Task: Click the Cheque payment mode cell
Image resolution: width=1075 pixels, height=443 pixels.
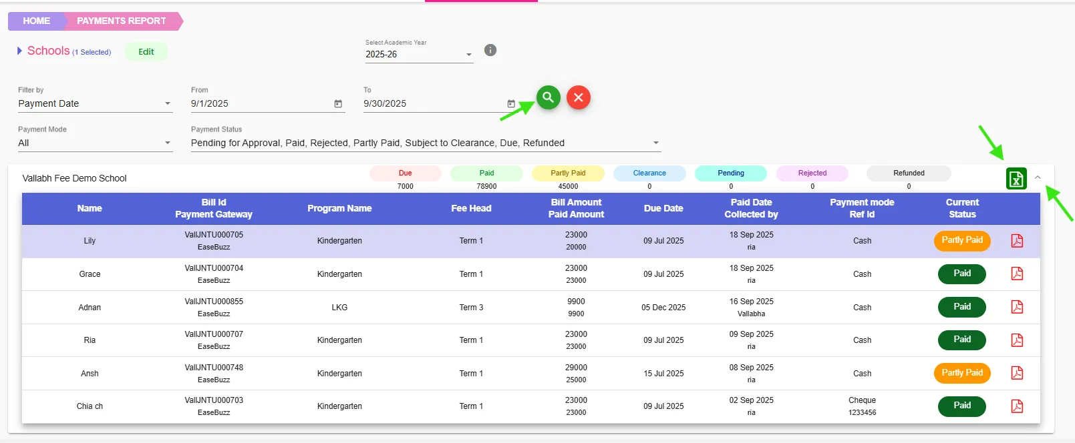Action: click(862, 400)
